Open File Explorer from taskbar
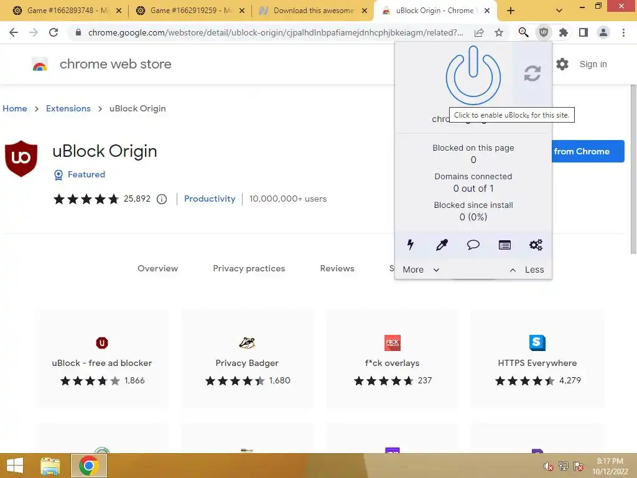637x478 pixels. pyautogui.click(x=50, y=466)
